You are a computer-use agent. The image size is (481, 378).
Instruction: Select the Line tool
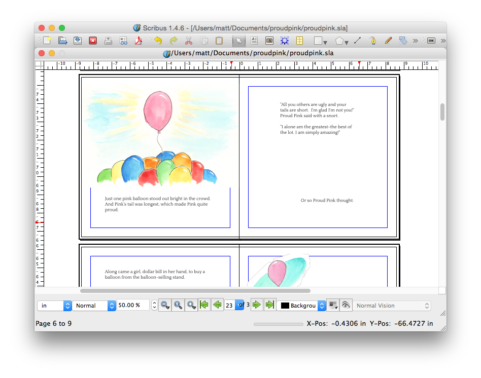pyautogui.click(x=357, y=41)
